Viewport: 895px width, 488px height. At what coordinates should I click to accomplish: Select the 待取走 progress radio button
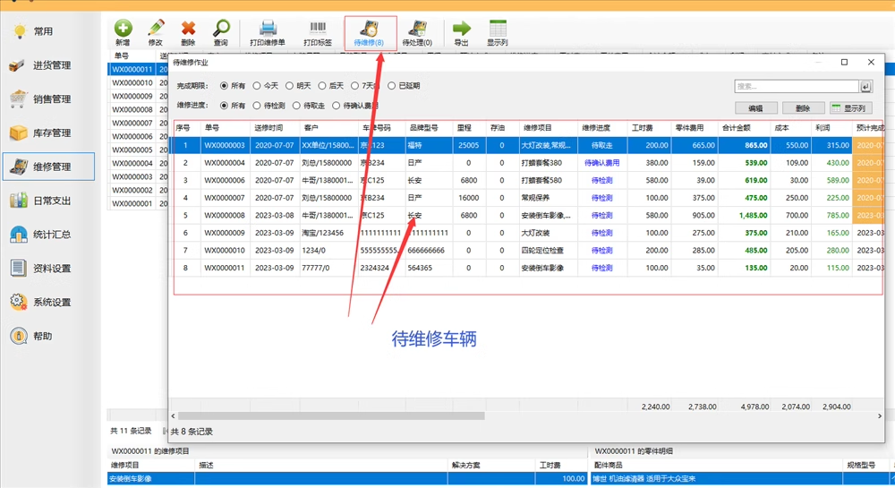[296, 106]
